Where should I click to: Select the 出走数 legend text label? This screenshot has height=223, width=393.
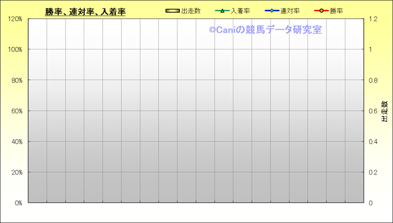[x=191, y=11]
